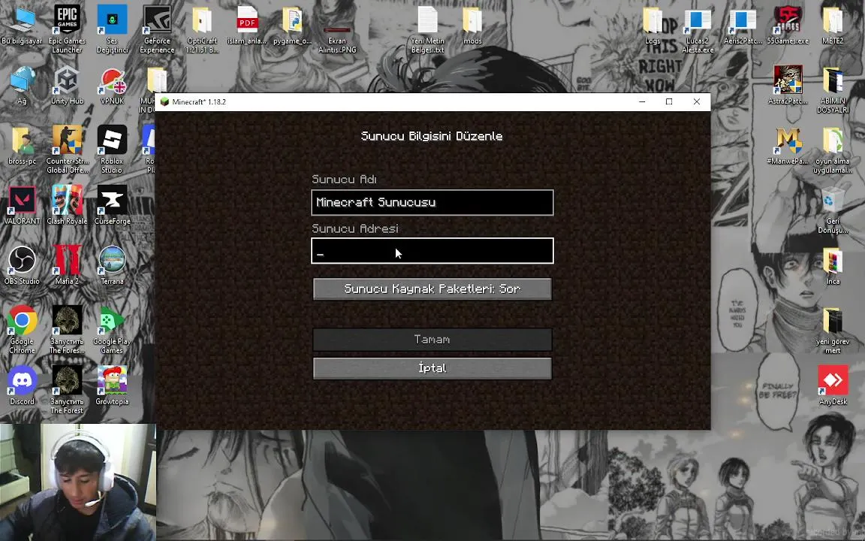The width and height of the screenshot is (865, 541).
Task: Open GeForce Experience icon
Action: [157, 29]
